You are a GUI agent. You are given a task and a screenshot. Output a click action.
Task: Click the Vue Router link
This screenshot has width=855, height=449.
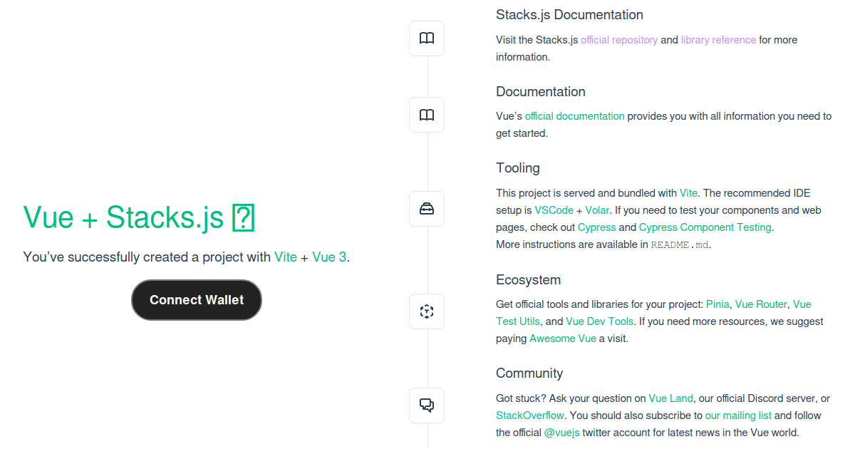[761, 304]
